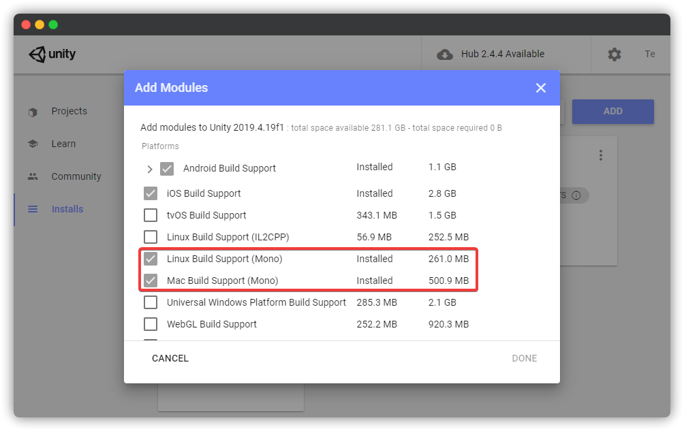Viewport: 684px width, 431px height.
Task: Click Hub 2.4.4 Available update link
Action: 503,54
